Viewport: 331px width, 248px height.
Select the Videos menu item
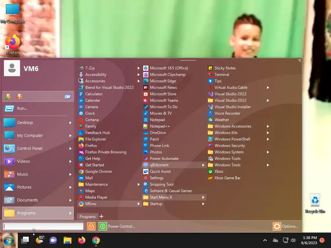[38, 161]
